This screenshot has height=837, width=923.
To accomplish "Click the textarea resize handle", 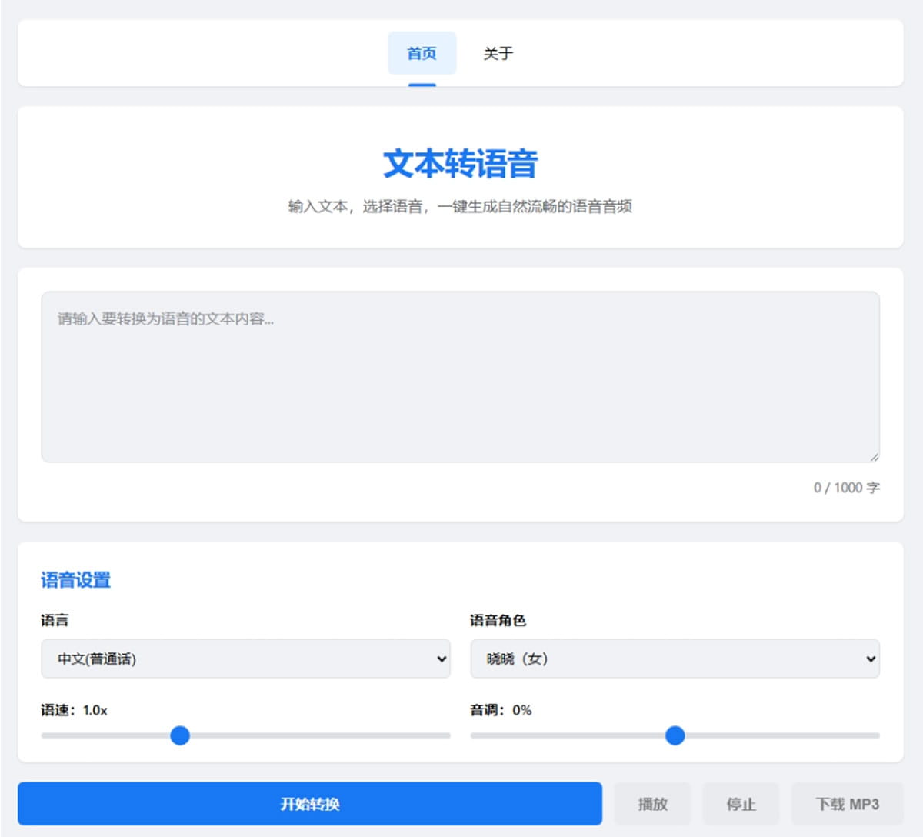I will tap(875, 455).
